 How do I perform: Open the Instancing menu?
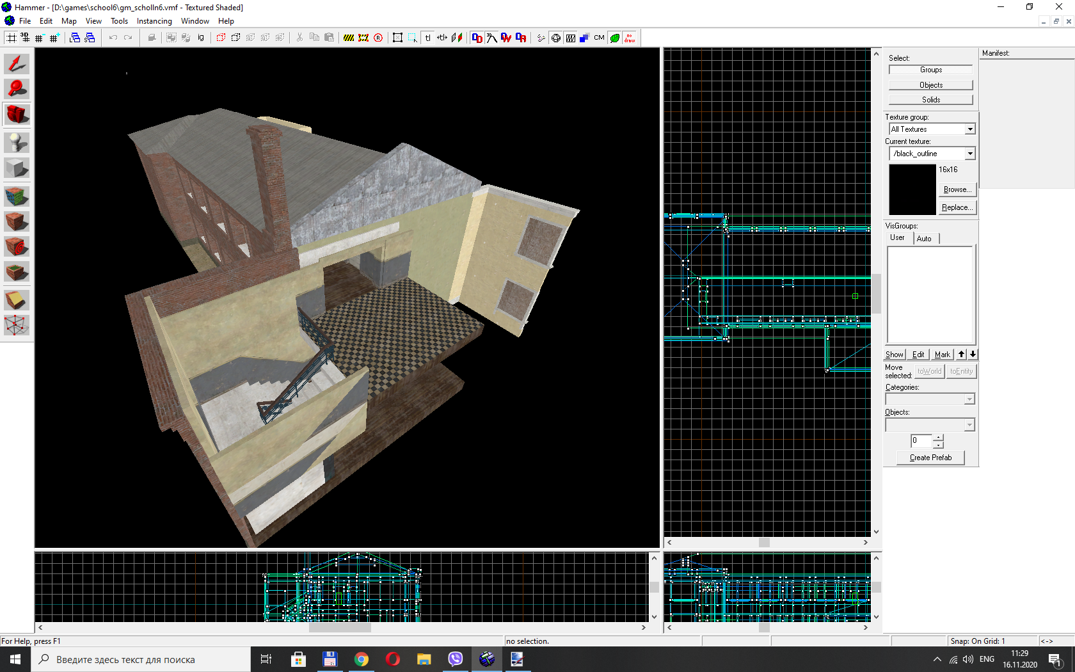tap(154, 21)
